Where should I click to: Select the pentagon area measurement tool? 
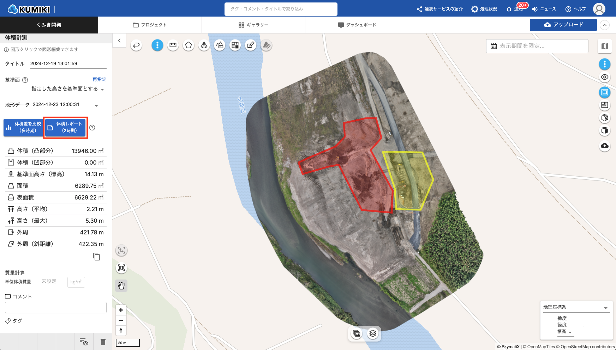pyautogui.click(x=189, y=45)
